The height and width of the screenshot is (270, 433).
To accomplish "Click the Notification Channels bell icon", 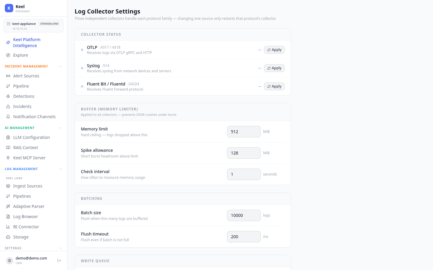I will [x=8, y=117].
